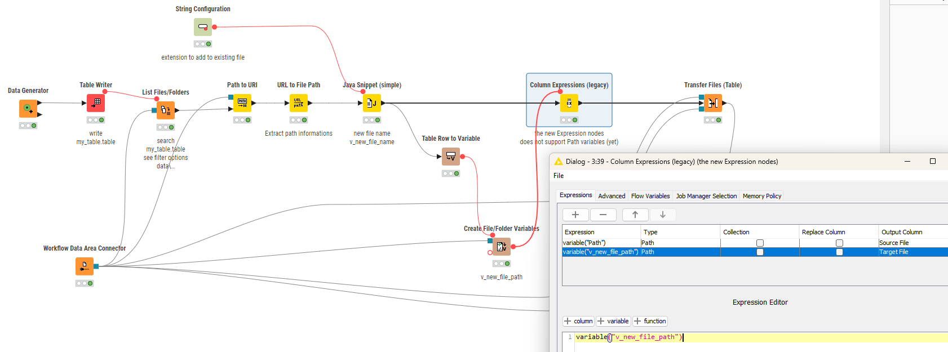Open the Advanced tab
948x352 pixels.
click(612, 196)
